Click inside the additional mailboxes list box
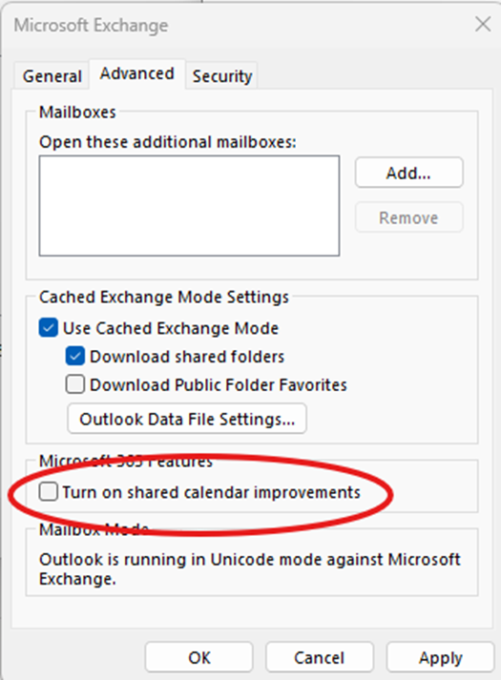 189,206
